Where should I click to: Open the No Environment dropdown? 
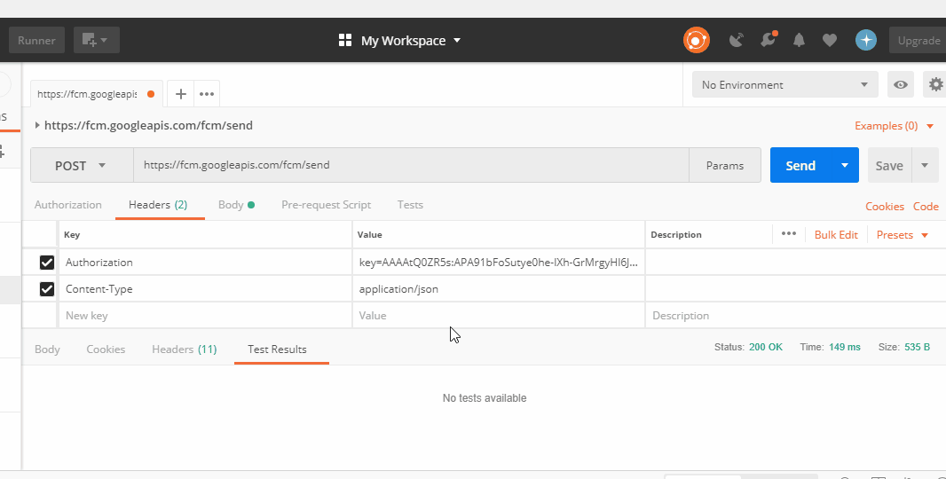pos(784,85)
